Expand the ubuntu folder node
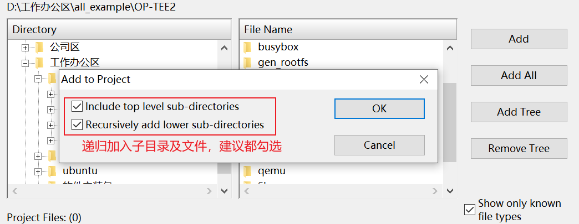Viewport: 579px width, 224px height. pyautogui.click(x=38, y=171)
